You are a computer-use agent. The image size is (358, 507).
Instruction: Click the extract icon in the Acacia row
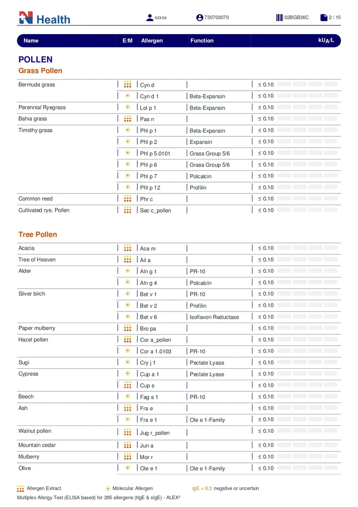[128, 248]
